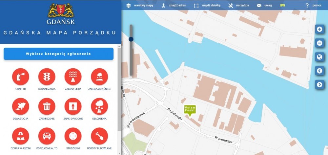The width and height of the screenshot is (328, 155).
Task: Open the warstwy mapy layers menu
Action: (x=140, y=6)
